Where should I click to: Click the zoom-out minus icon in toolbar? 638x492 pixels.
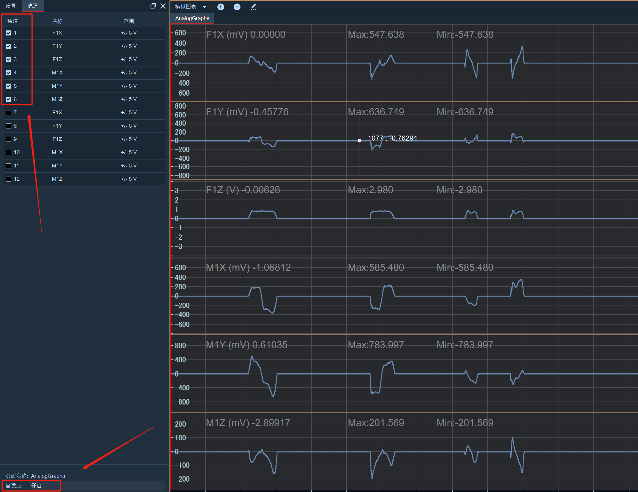point(237,7)
